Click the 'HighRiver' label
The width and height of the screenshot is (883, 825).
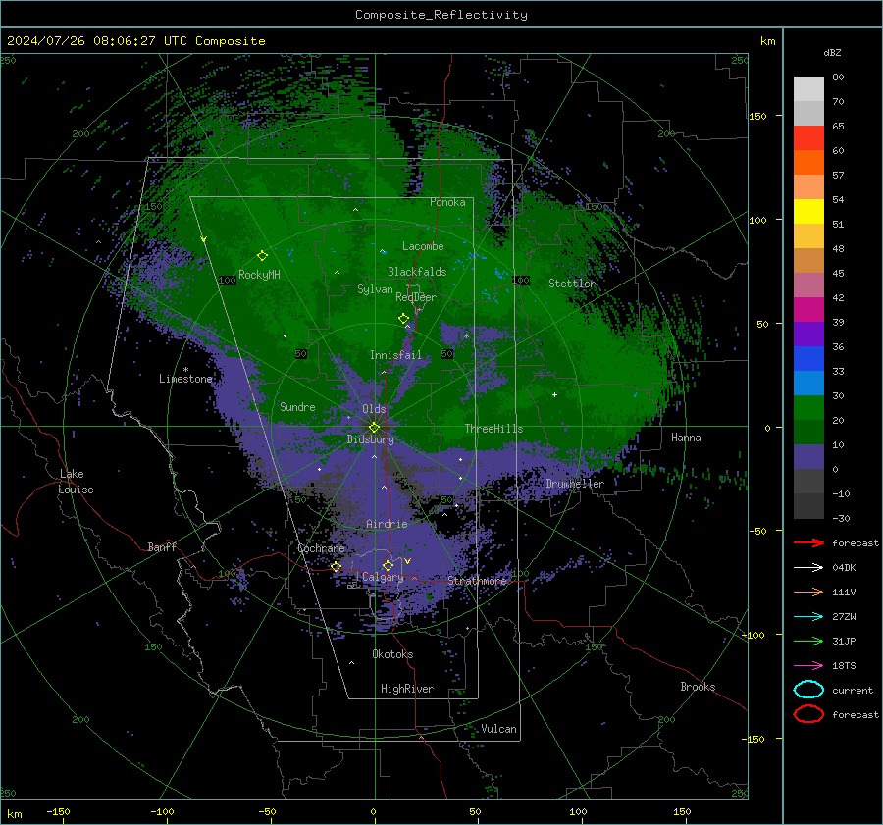[x=407, y=689]
